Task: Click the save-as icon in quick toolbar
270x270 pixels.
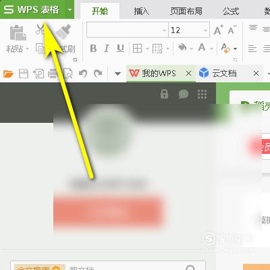Action: pyautogui.click(x=38, y=74)
